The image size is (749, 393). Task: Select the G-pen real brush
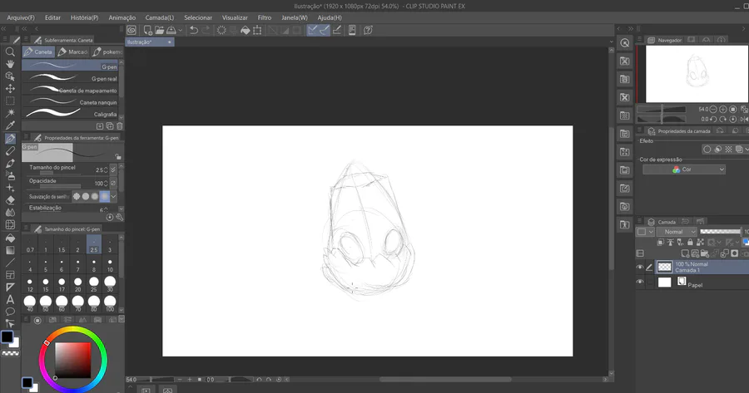coord(70,78)
